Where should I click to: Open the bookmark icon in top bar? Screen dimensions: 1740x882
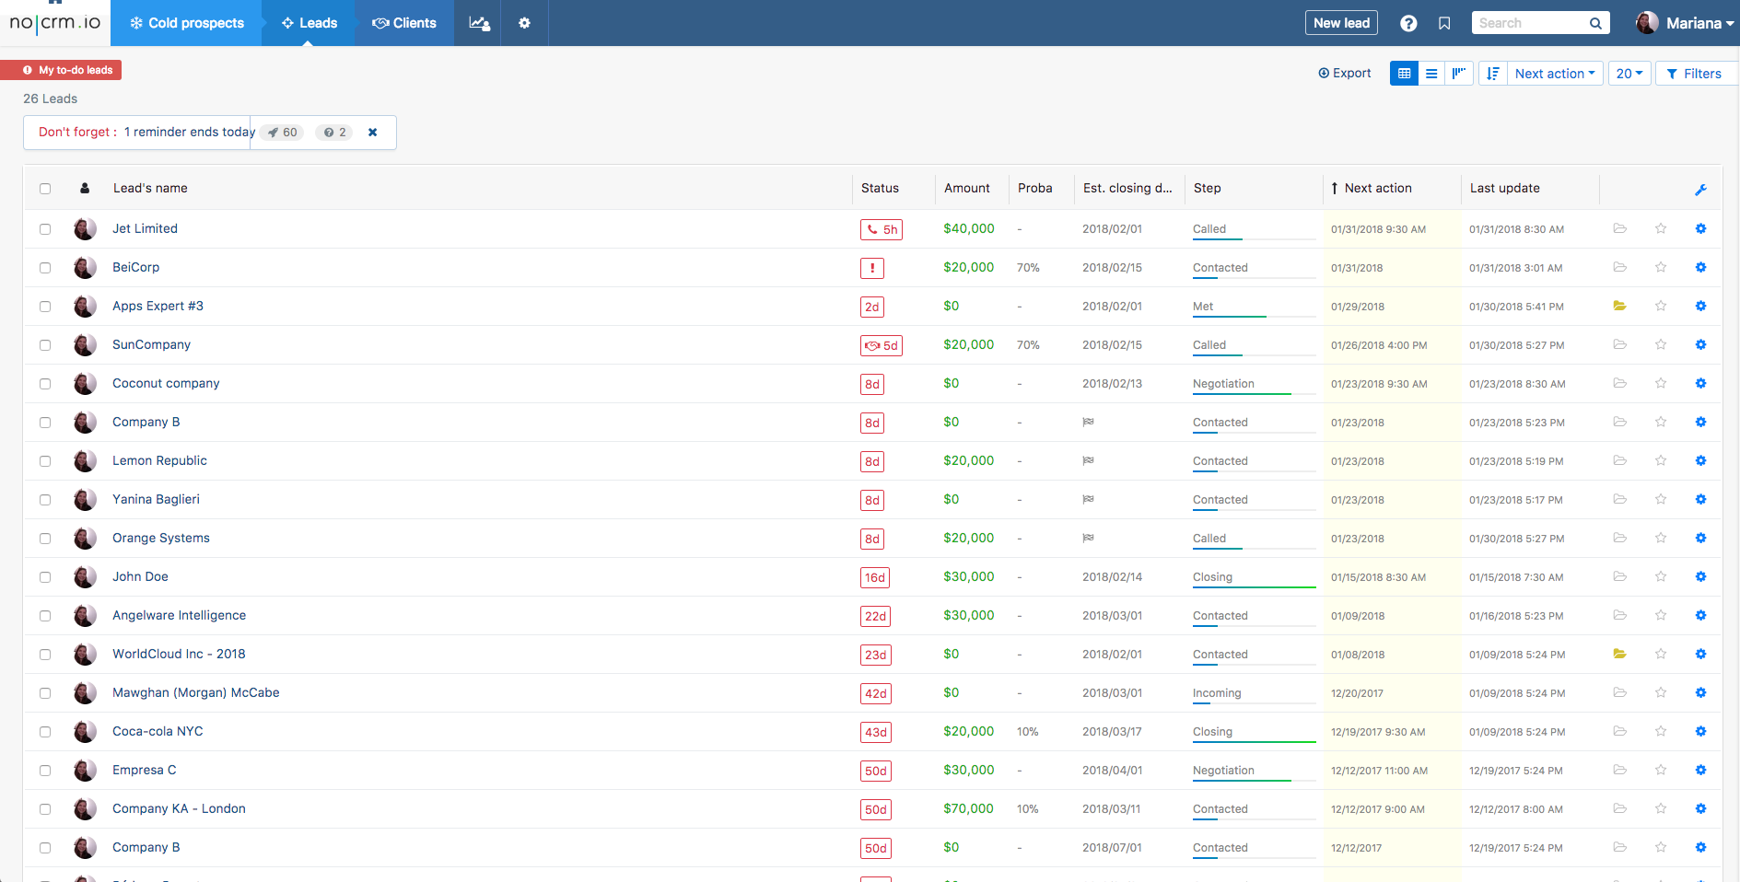[x=1444, y=23]
